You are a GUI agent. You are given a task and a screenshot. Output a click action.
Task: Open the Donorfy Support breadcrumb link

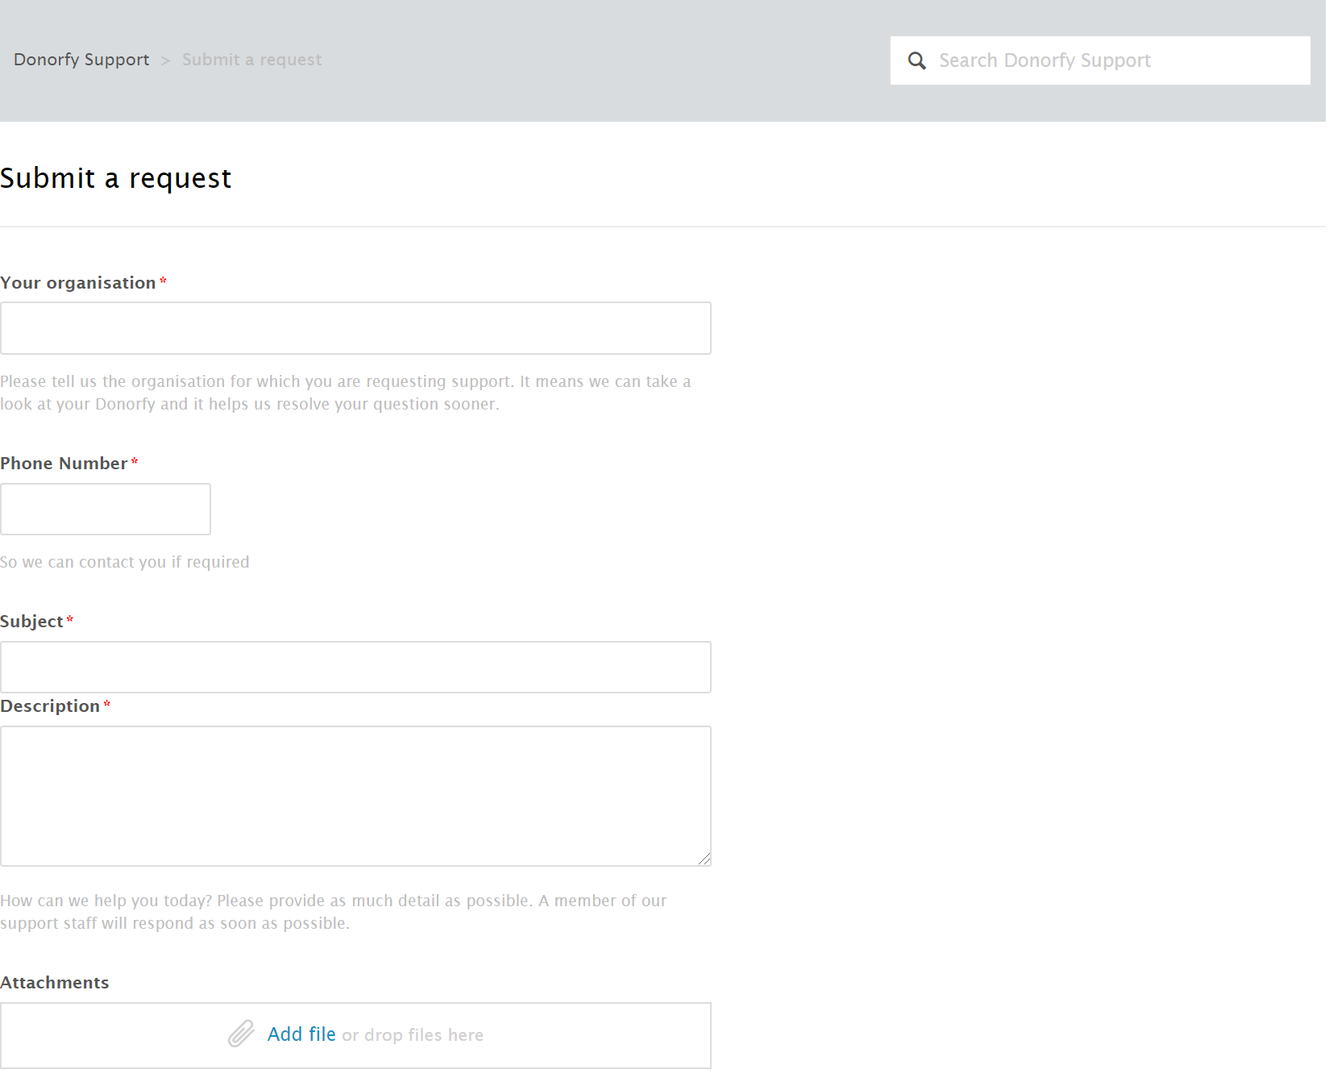tap(81, 60)
